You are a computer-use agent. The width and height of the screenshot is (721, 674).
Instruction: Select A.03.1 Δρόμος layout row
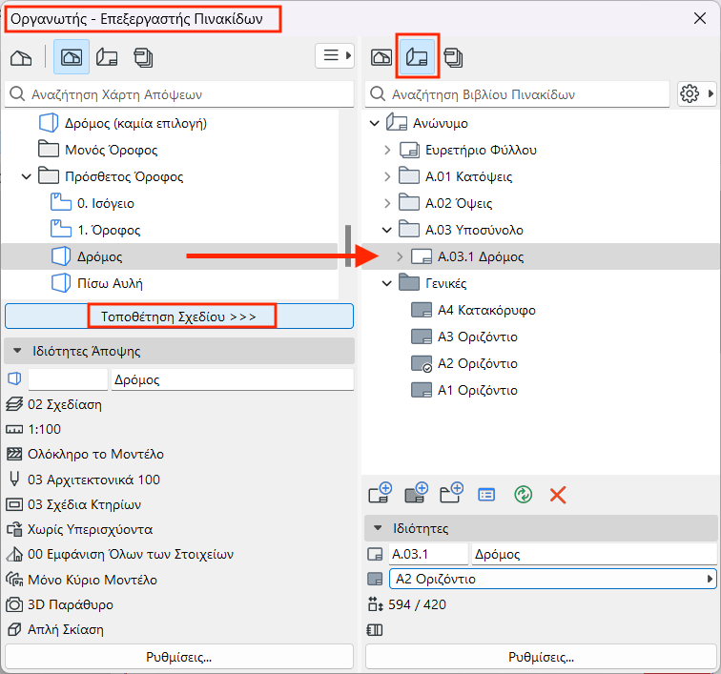coord(541,256)
